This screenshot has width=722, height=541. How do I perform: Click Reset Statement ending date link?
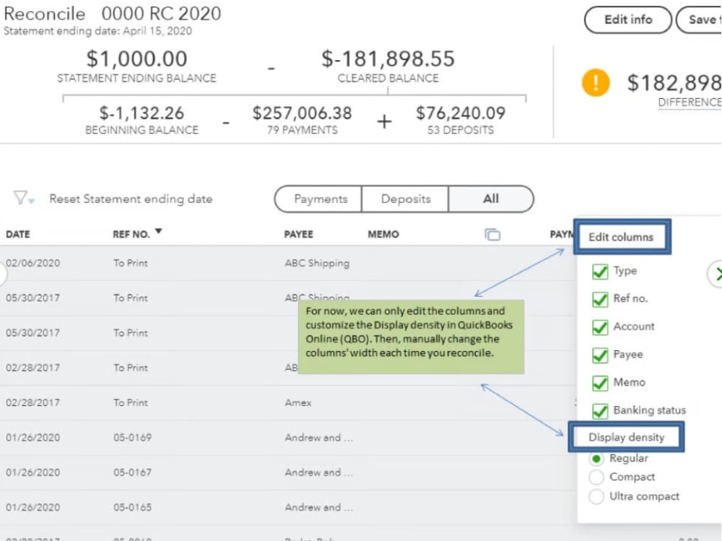pos(131,199)
